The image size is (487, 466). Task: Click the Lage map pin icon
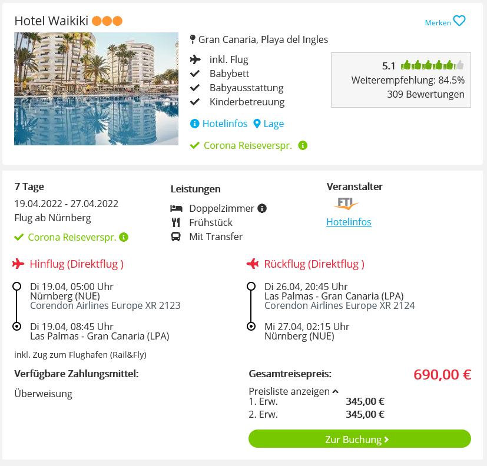[257, 124]
